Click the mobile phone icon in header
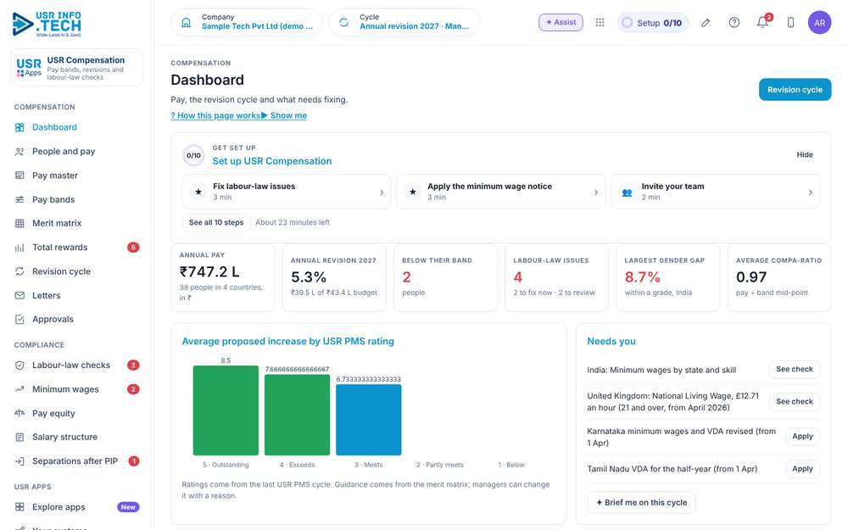Screen dimensions: 848x530 pyautogui.click(x=790, y=22)
